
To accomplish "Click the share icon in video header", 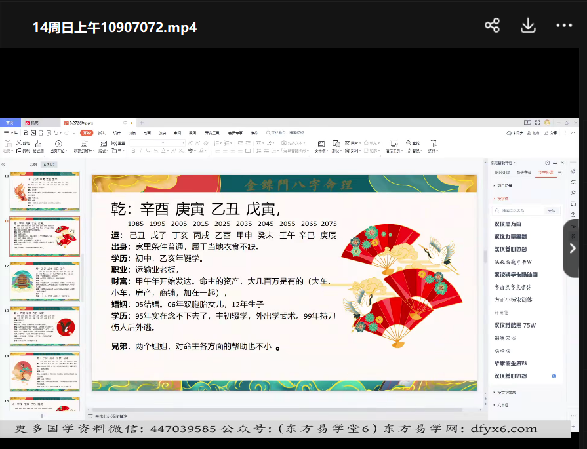I will point(492,26).
